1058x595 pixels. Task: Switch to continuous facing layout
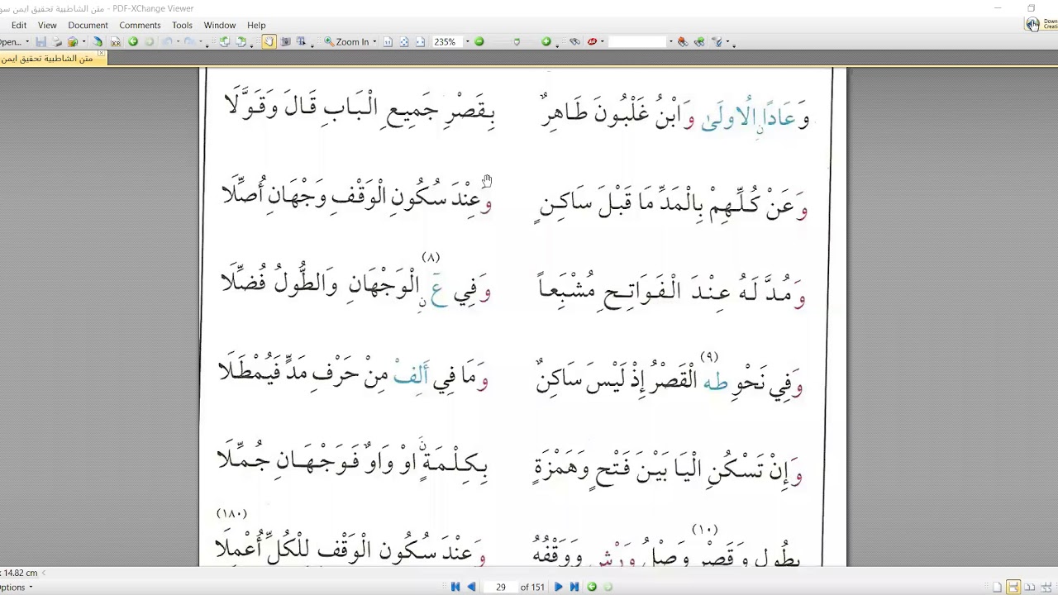pos(1046,587)
